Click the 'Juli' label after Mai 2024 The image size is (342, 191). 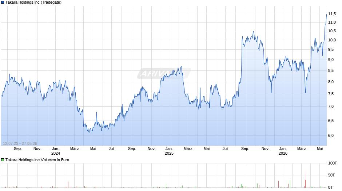pyautogui.click(x=111, y=149)
